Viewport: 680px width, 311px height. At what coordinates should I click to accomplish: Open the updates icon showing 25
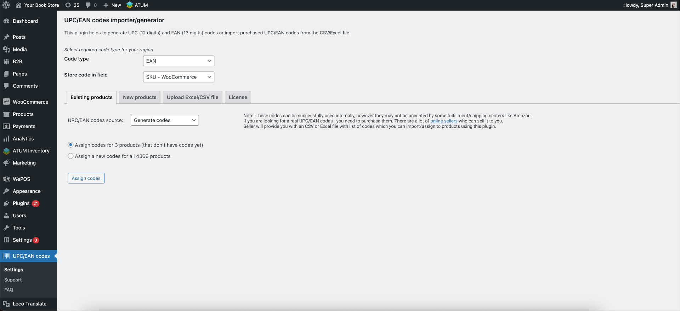(68, 5)
